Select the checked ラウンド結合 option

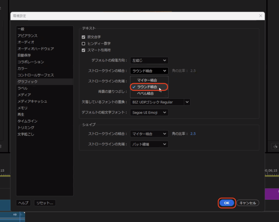tap(147, 87)
